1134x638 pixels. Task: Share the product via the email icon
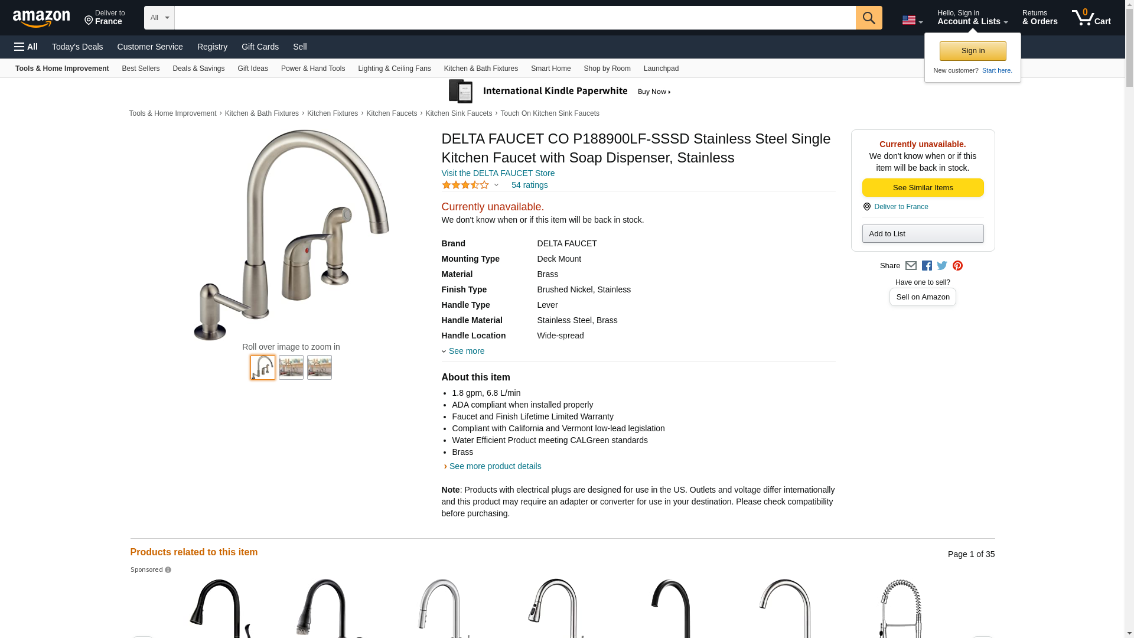coord(911,266)
